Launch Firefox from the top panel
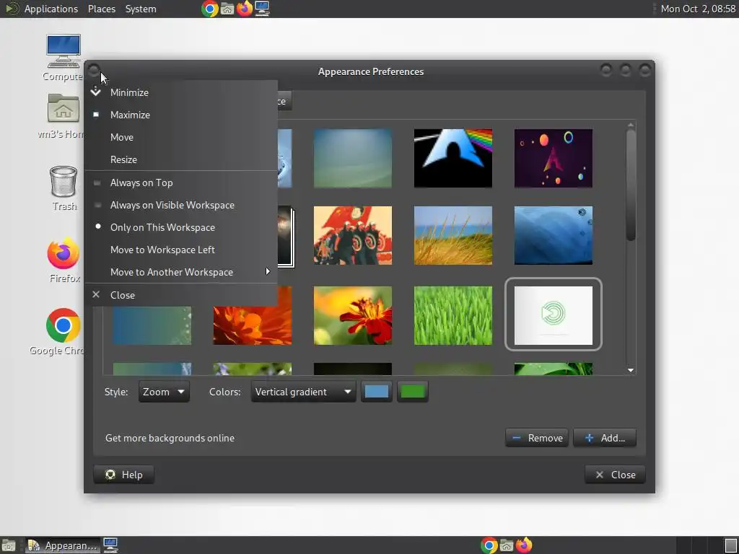The image size is (739, 554). 244,9
